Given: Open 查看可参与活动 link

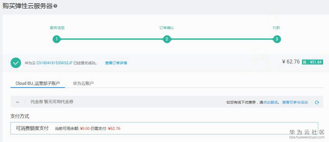Looking at the screenshot, I should [295, 102].
